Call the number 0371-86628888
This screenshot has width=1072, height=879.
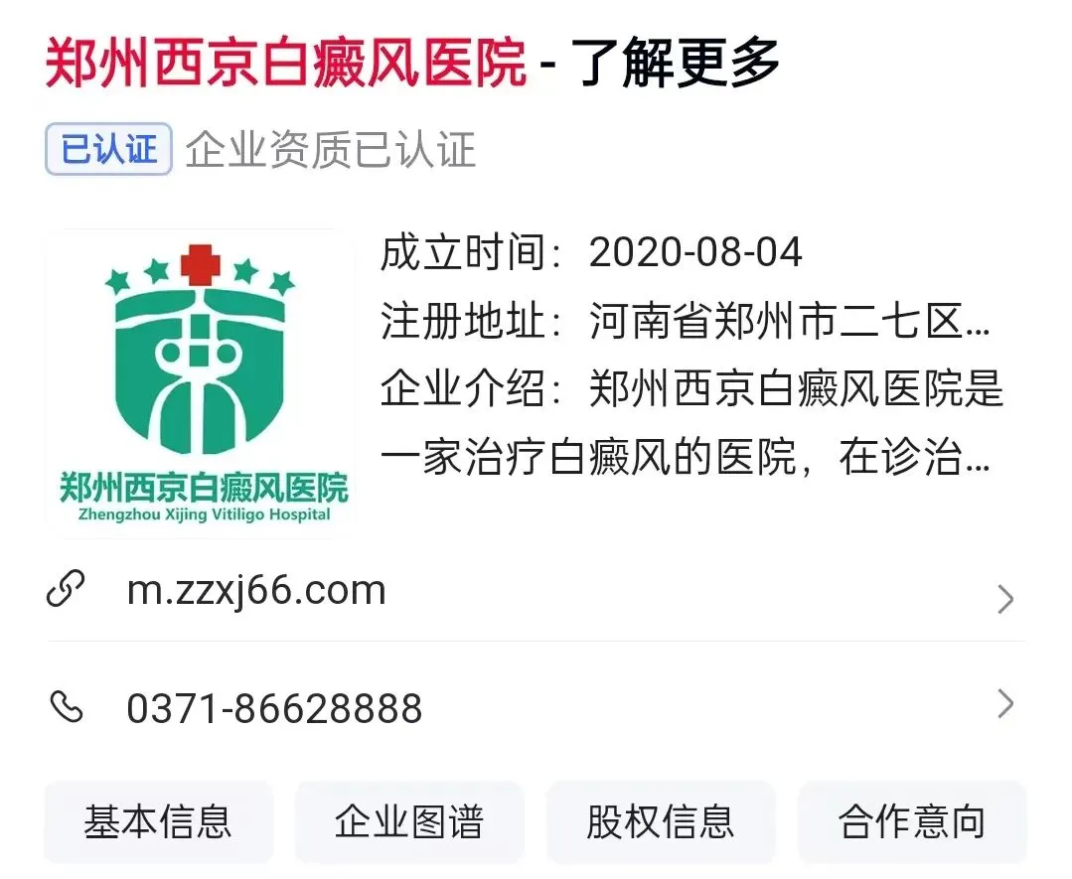[x=274, y=708]
